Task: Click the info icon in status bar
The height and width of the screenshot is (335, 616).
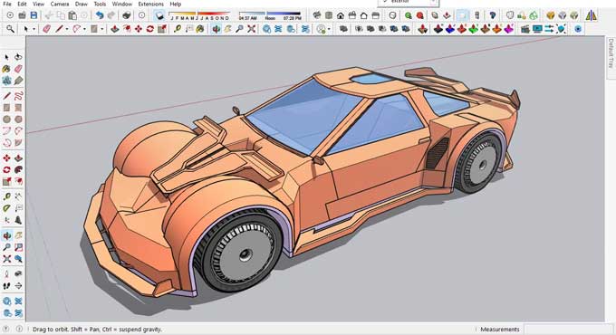Action: point(19,329)
